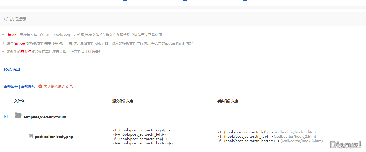366x152 pixels.
Task: Click the info icon beside 技巧提示
Action: (6, 19)
